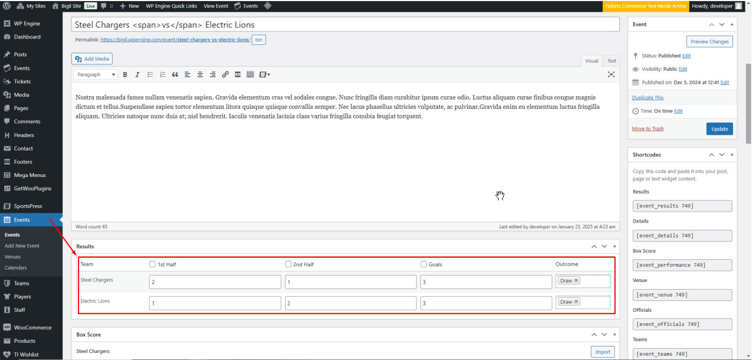This screenshot has width=752, height=360.
Task: Click Move to Trash link
Action: pyautogui.click(x=648, y=129)
